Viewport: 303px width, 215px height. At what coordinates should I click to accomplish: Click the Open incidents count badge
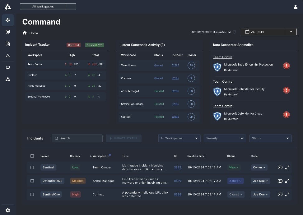pos(73,45)
